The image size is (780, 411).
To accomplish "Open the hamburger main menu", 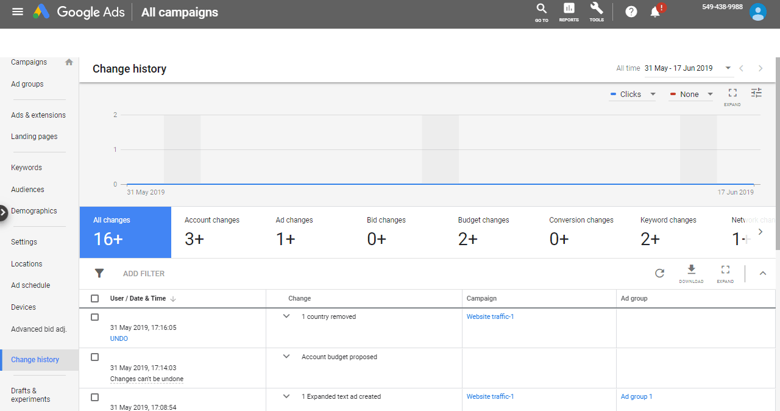I will 18,12.
